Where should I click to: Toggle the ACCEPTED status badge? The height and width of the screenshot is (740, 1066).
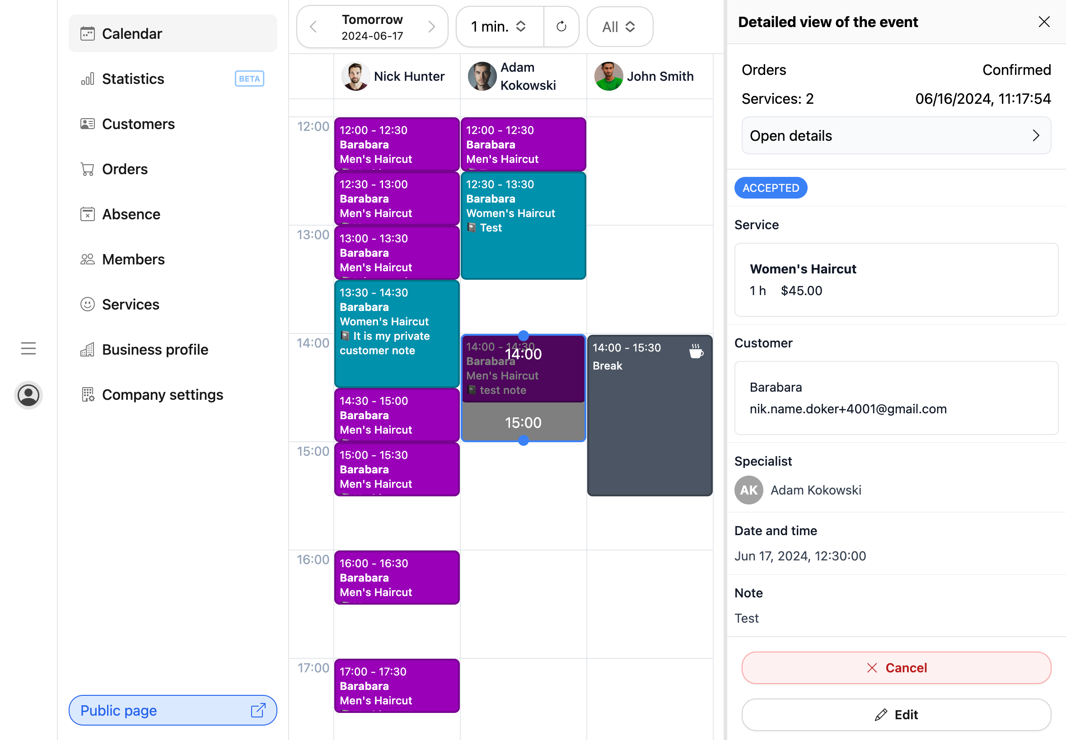click(770, 188)
